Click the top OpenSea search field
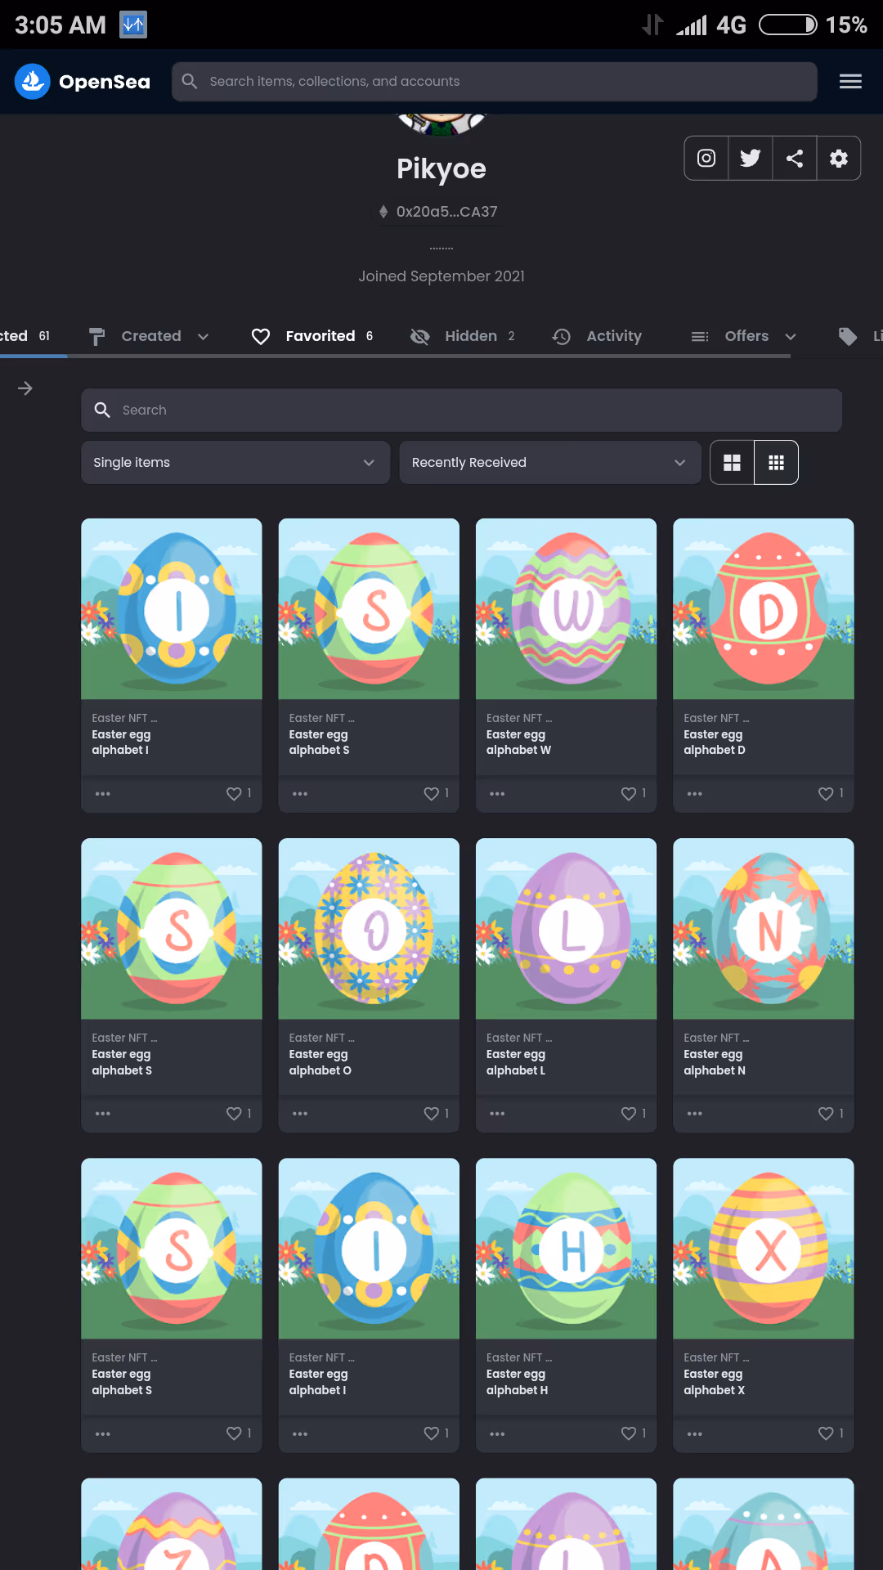 (494, 82)
